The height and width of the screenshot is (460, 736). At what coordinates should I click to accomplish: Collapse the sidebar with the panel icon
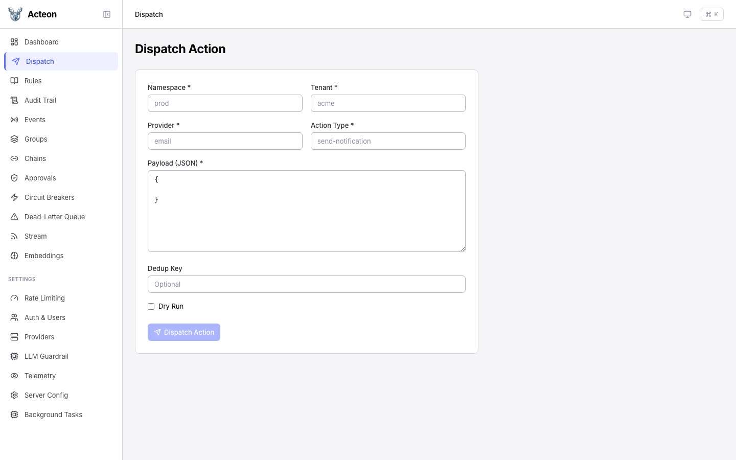107,14
